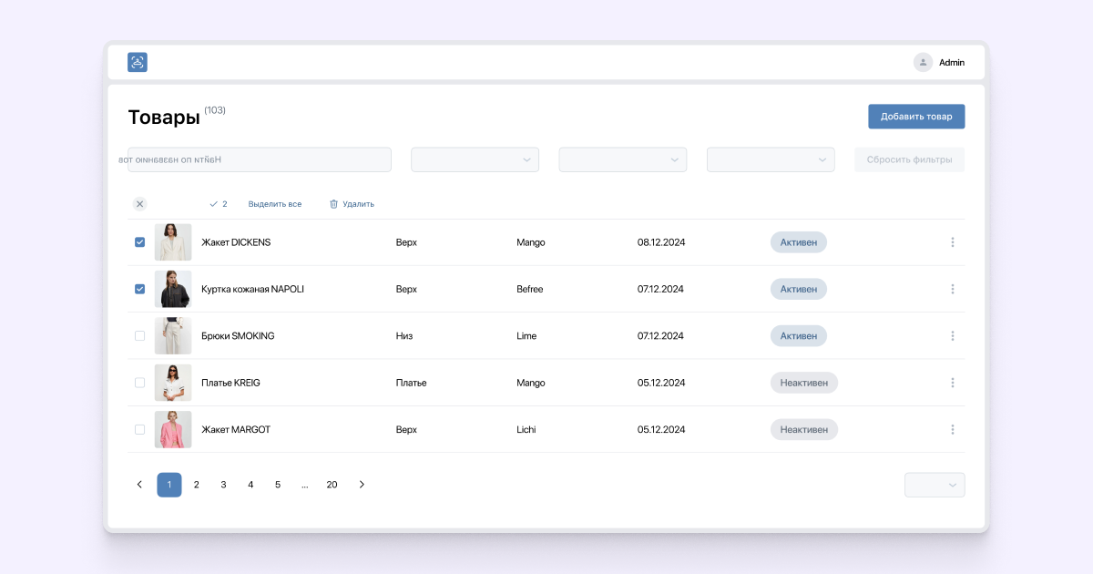Click the app logo icon in header
This screenshot has height=574, width=1093.
pos(138,62)
